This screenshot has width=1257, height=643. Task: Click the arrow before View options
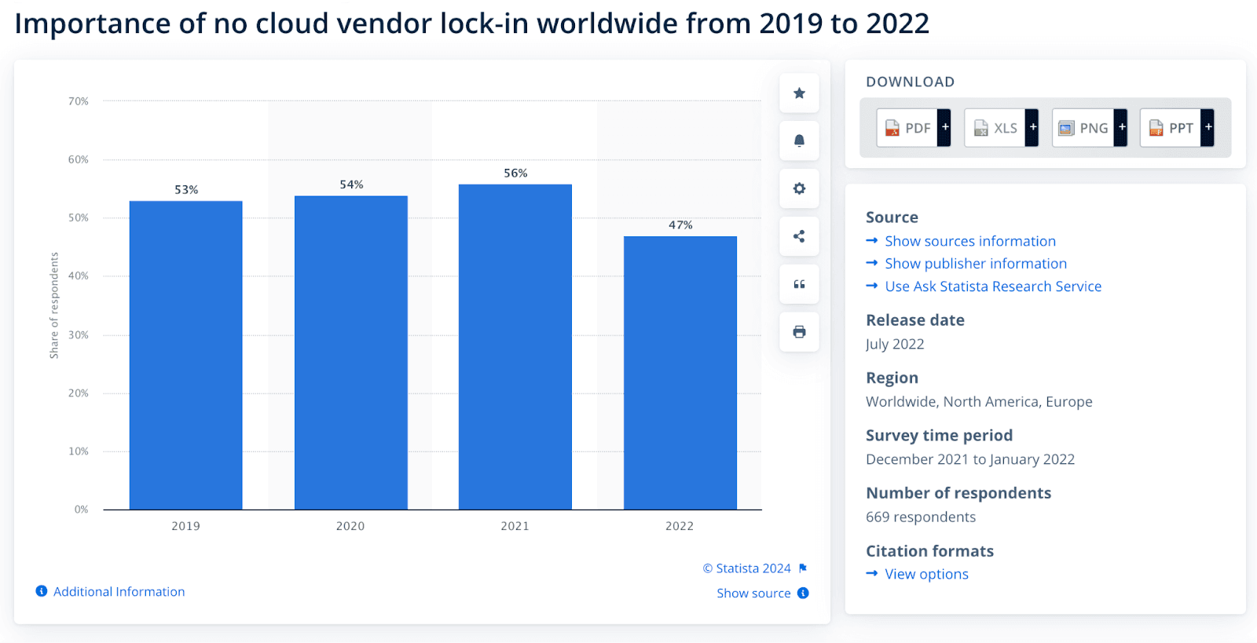point(871,573)
